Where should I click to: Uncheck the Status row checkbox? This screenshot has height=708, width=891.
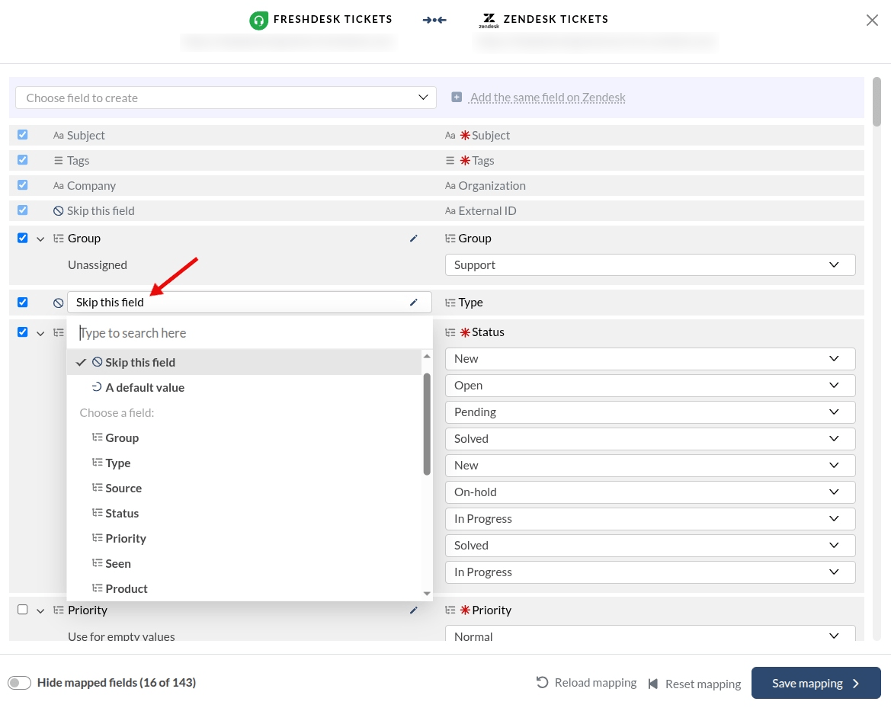(x=23, y=332)
